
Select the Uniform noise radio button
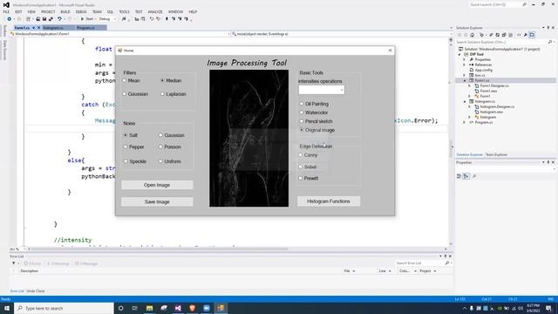pyautogui.click(x=160, y=161)
